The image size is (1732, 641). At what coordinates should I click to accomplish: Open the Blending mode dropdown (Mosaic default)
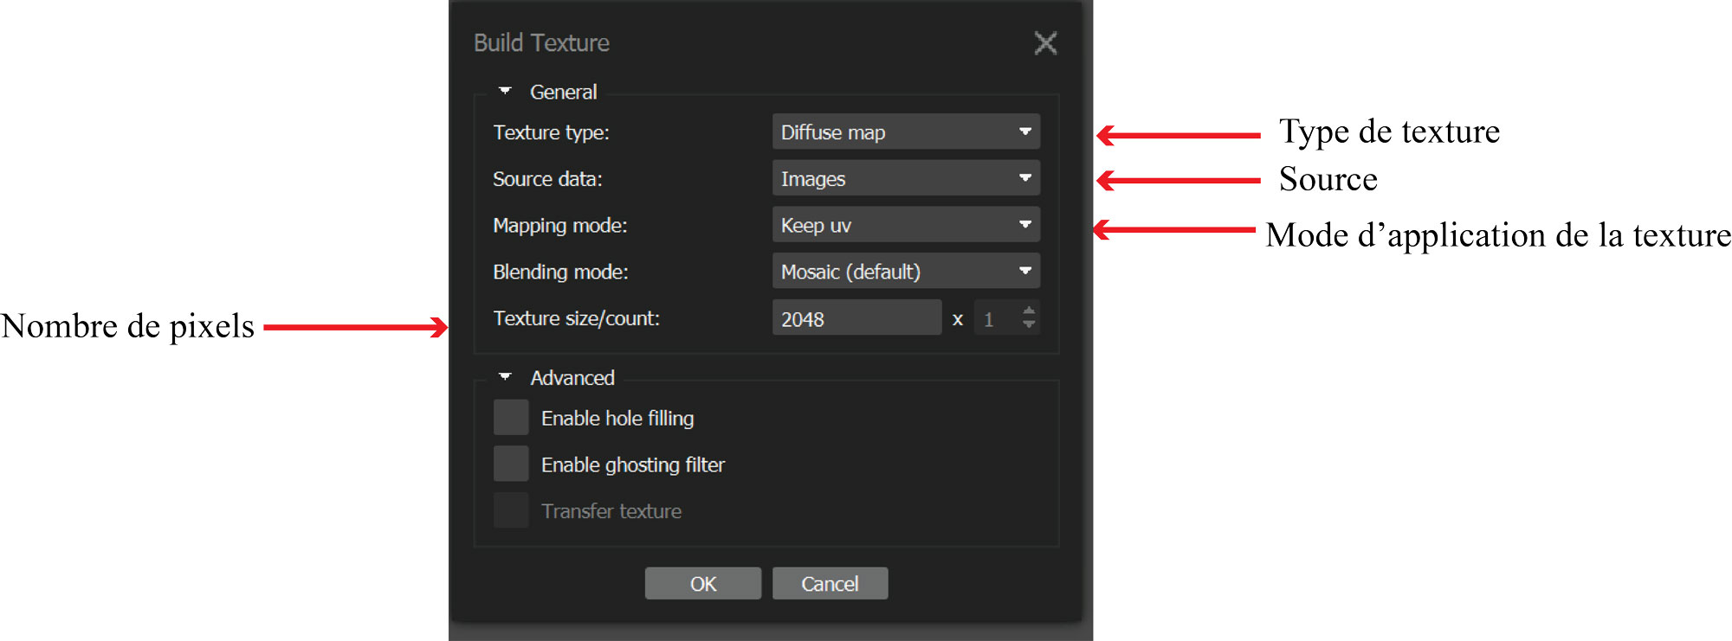[906, 272]
